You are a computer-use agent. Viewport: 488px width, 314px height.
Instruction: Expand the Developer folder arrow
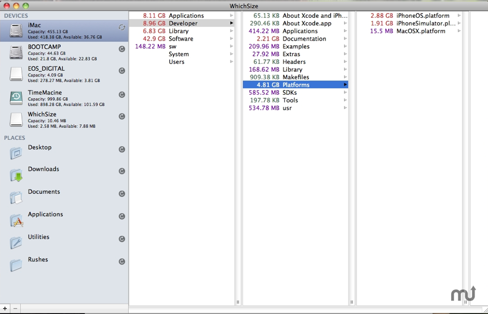point(232,23)
